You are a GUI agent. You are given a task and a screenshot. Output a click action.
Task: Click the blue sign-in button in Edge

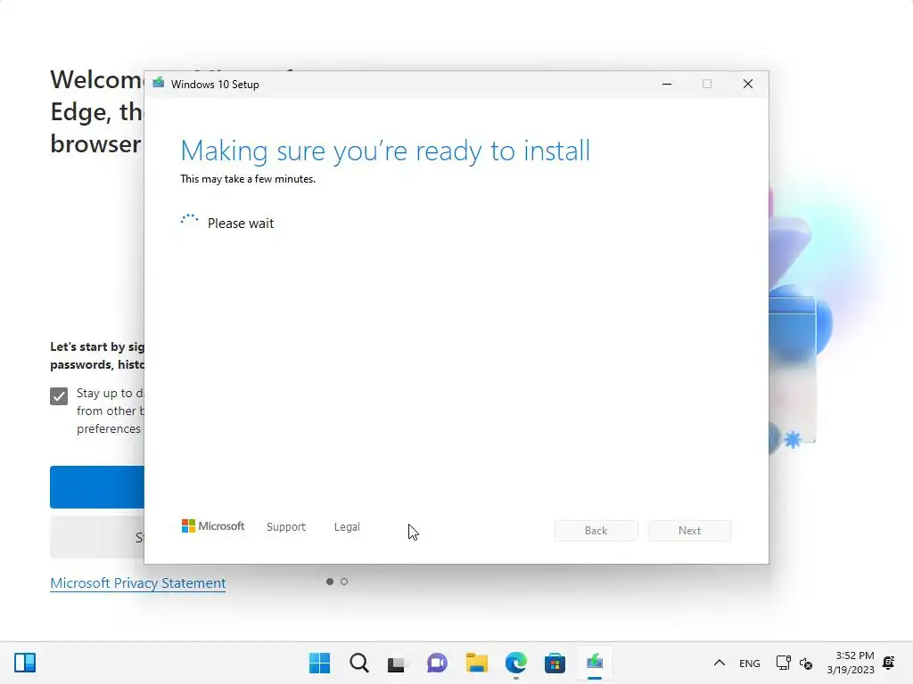pos(96,487)
